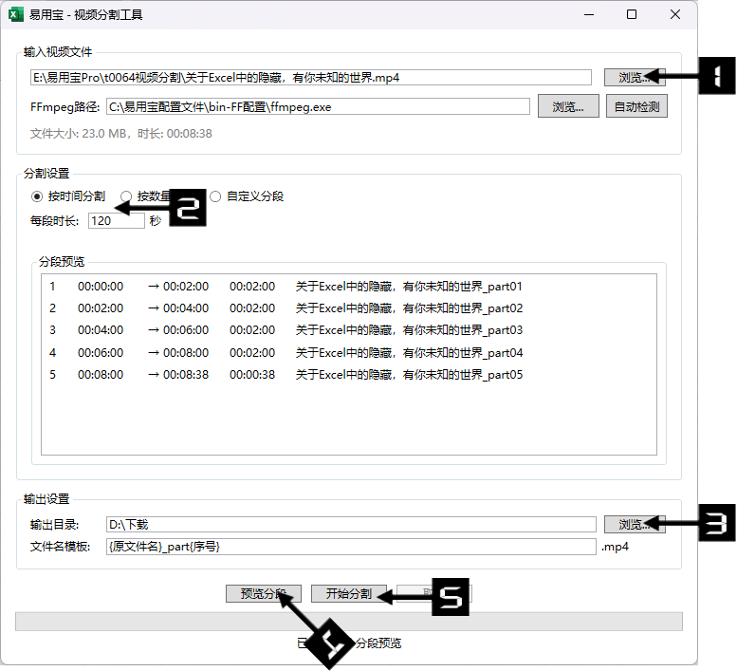This screenshot has width=737, height=671.
Task: Click the Excel app icon in title bar
Action: [x=15, y=15]
